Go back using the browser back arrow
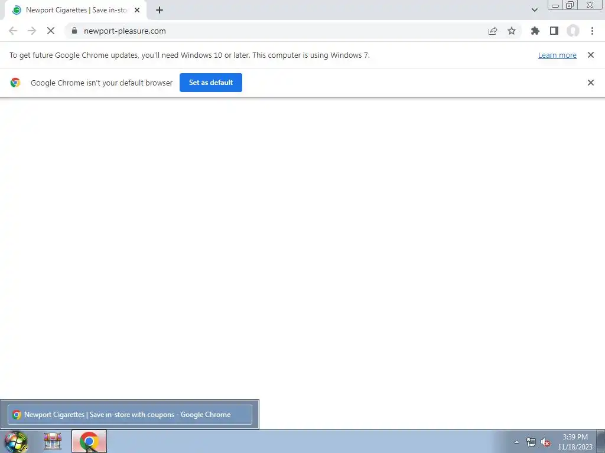This screenshot has width=605, height=453. (13, 31)
